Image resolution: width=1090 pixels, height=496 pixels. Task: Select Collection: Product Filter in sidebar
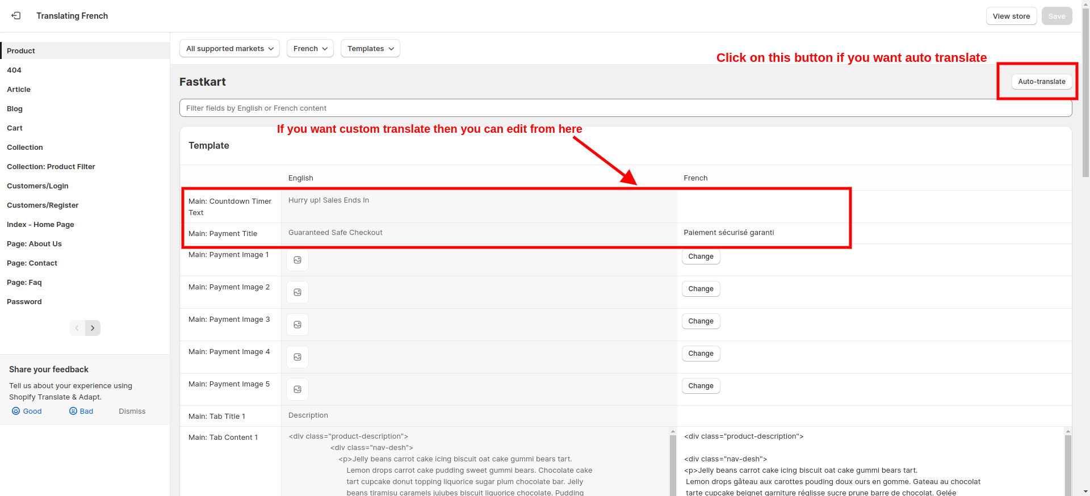pyautogui.click(x=85, y=166)
